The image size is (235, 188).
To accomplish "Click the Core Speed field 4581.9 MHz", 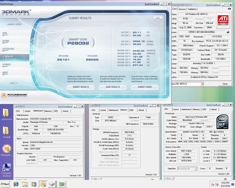I will pyautogui.click(x=186, y=151).
